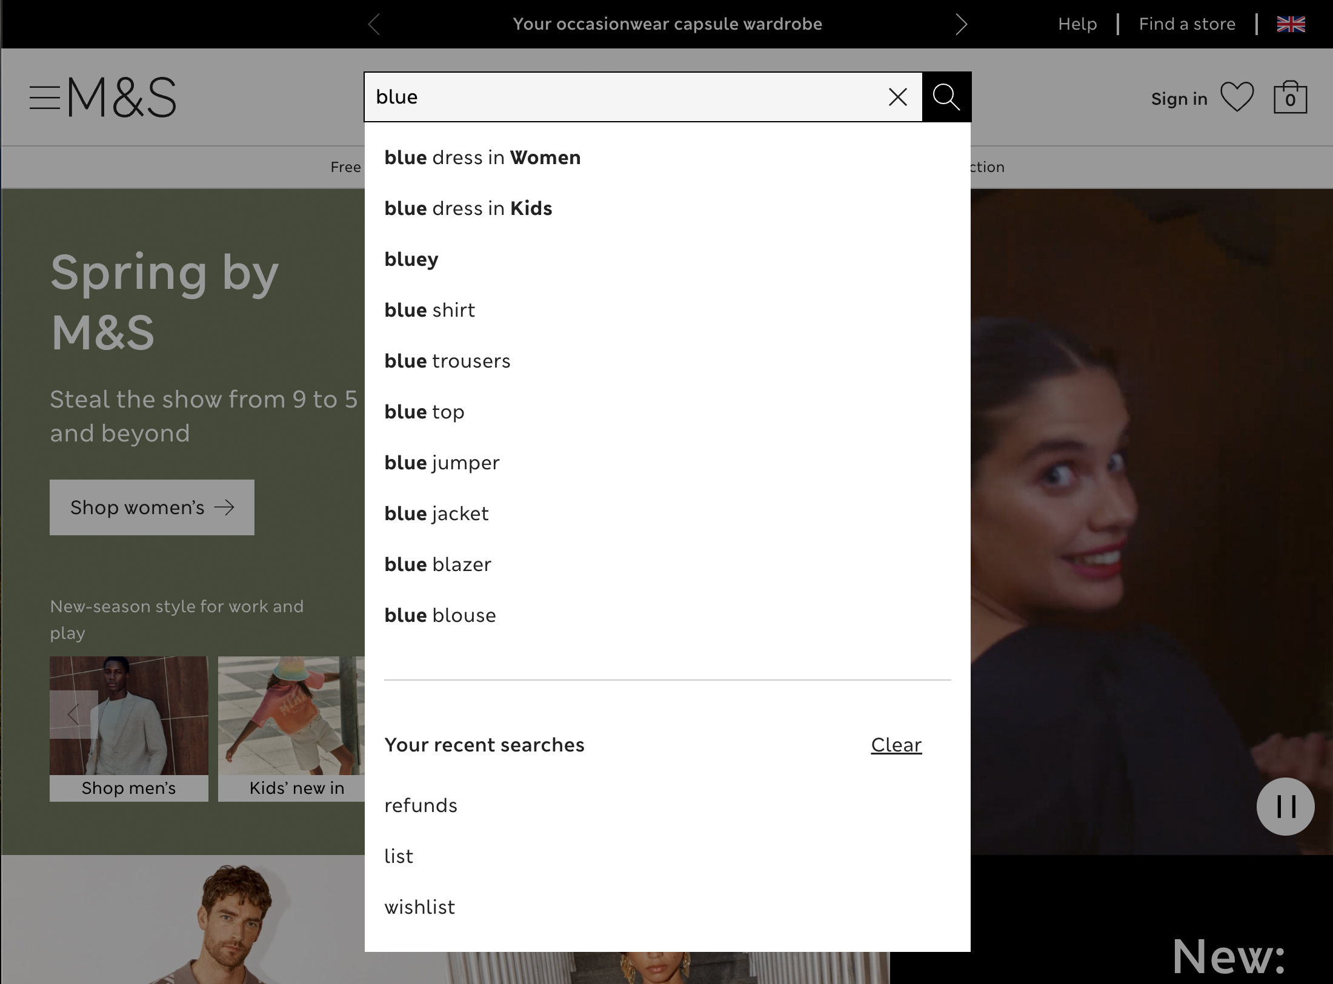Select the 'blue dress in Women' suggestion

[x=482, y=157]
